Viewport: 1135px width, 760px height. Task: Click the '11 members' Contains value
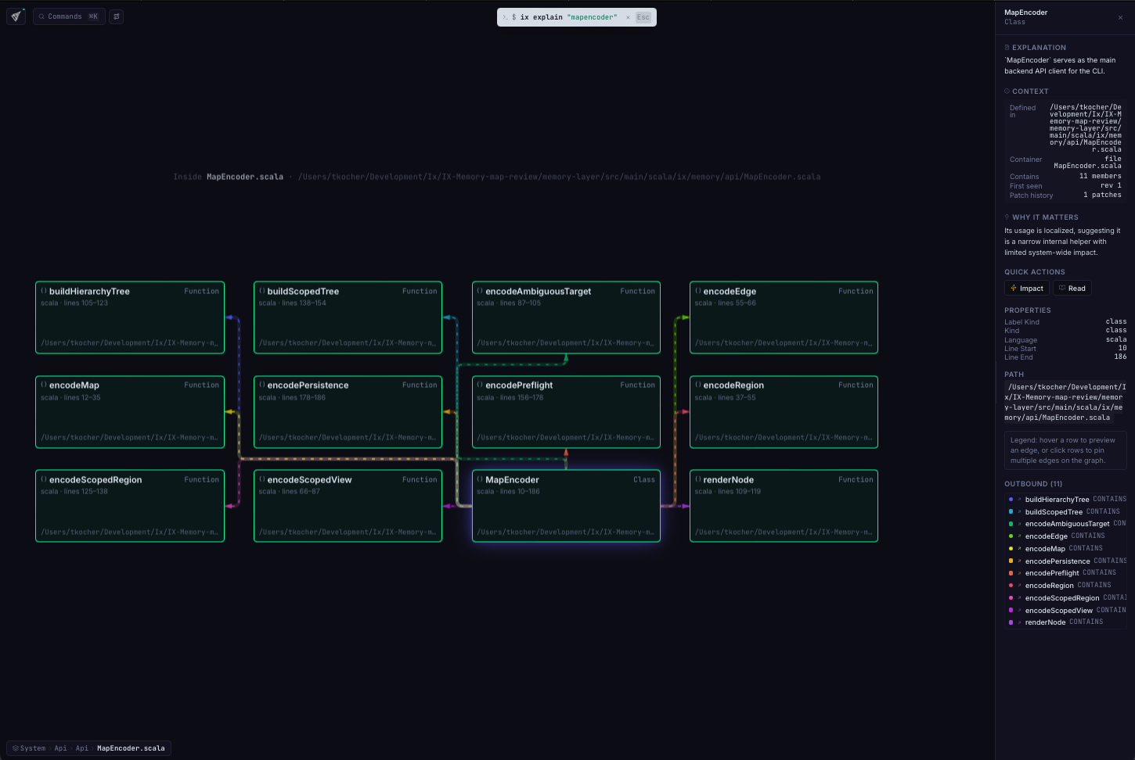tap(1100, 176)
